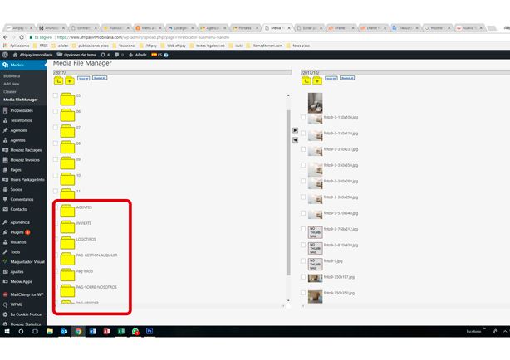This screenshot has width=510, height=360.
Task: Open Cleaner under Medios
Action: click(10, 91)
